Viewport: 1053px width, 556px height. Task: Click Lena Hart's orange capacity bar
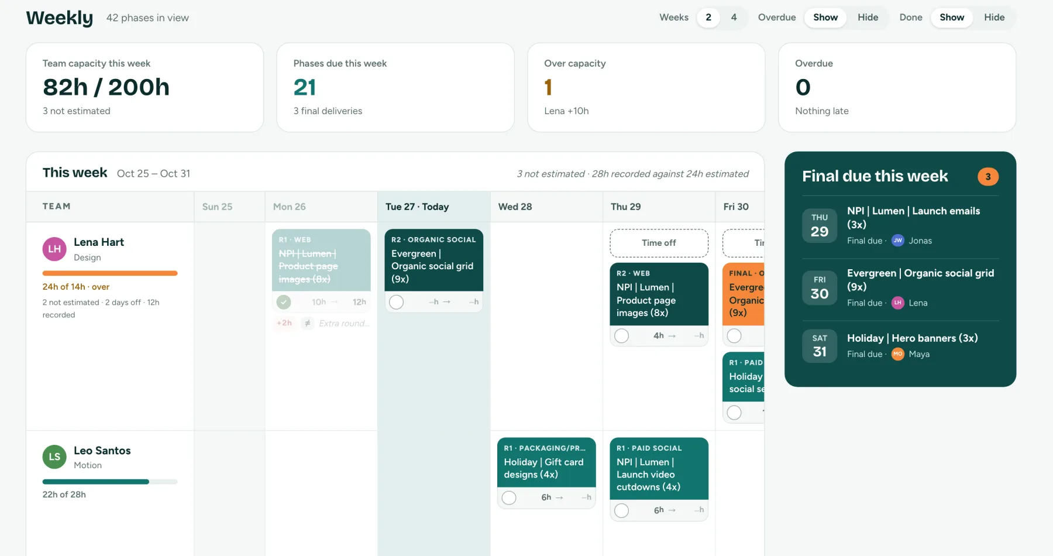point(110,273)
